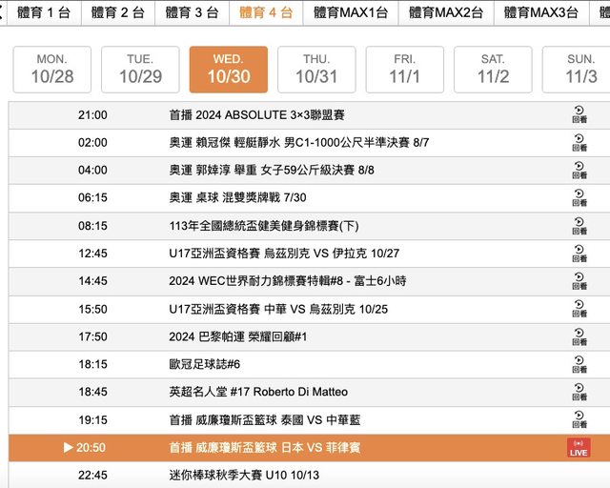Click the LIVE badge on 日本 VS 菲律賓
Image resolution: width=610 pixels, height=488 pixels.
click(x=579, y=448)
